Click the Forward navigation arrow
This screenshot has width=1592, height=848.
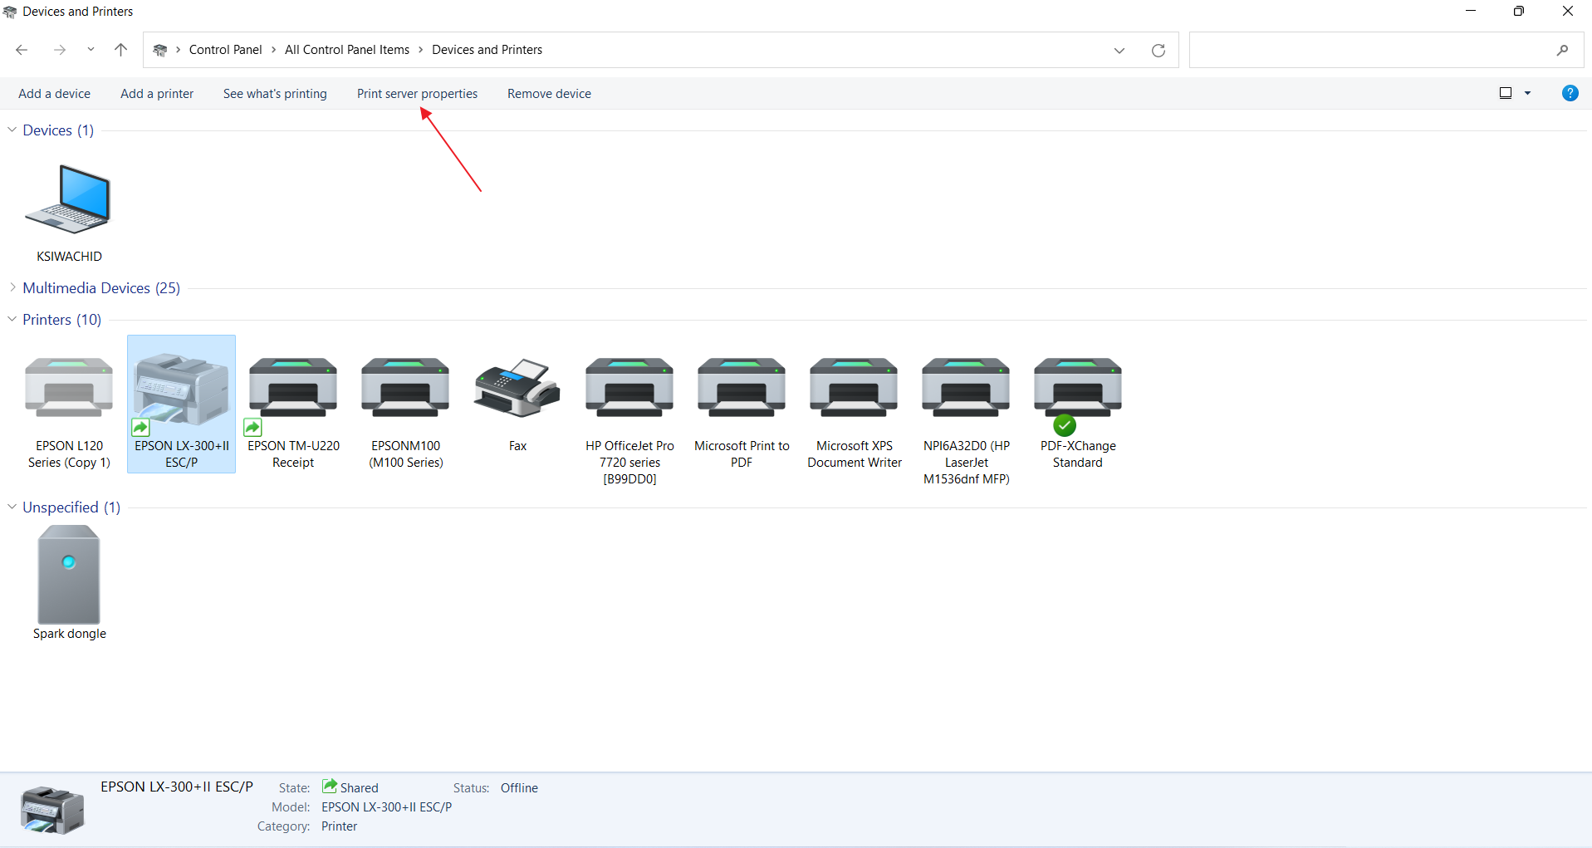pos(60,50)
